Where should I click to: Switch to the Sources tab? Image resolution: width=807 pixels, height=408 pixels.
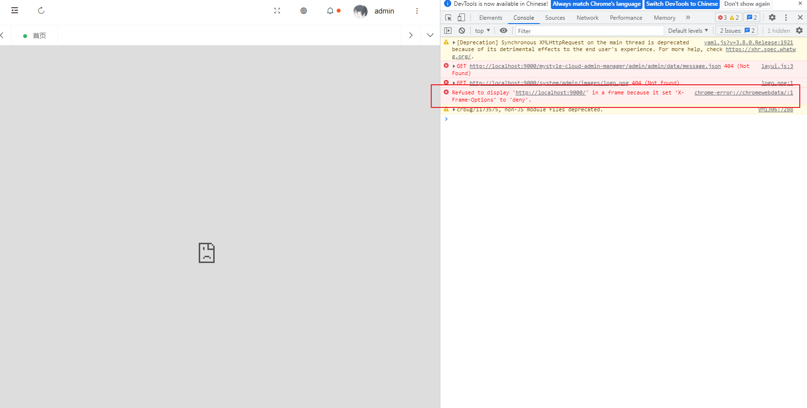click(x=555, y=18)
